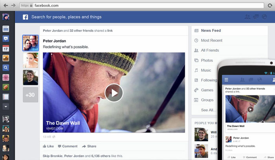
Task: Select Games in the right menu
Action: [205, 90]
